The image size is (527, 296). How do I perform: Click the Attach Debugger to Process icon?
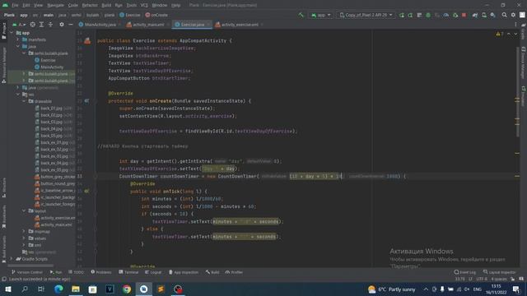click(x=455, y=15)
